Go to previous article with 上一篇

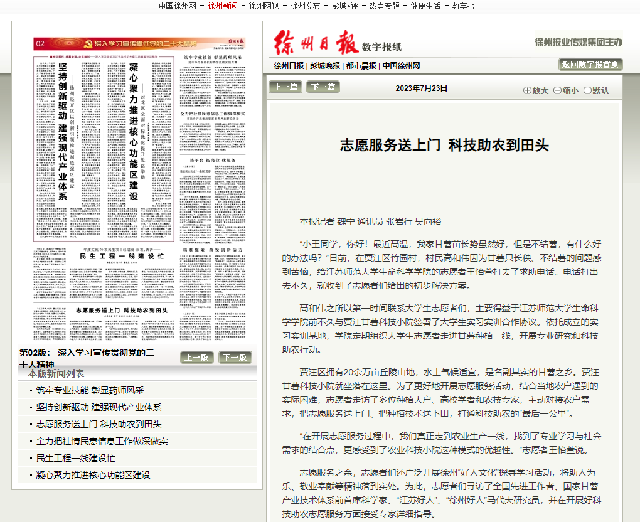[285, 87]
